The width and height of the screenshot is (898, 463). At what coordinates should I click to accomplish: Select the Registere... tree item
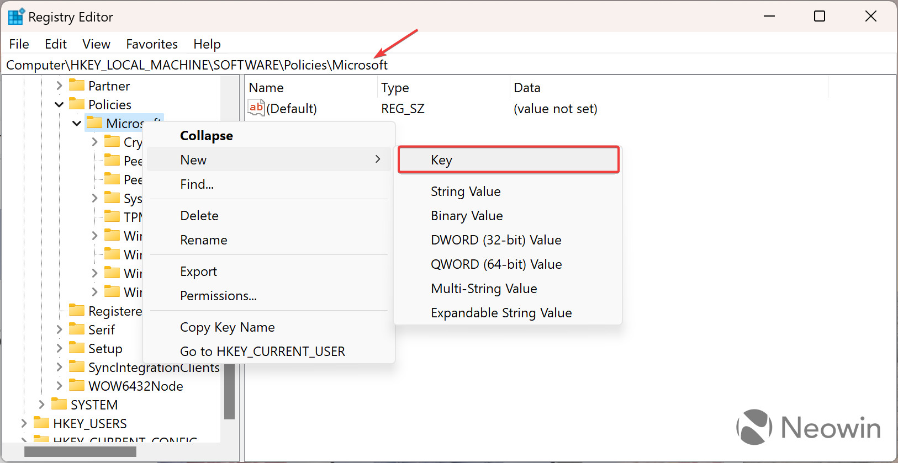click(x=115, y=311)
